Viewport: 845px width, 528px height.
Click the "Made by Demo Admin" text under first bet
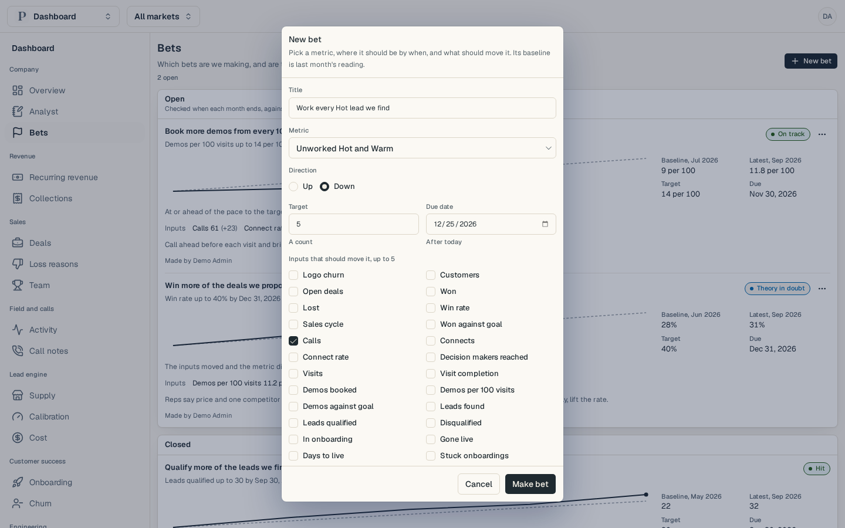click(198, 260)
